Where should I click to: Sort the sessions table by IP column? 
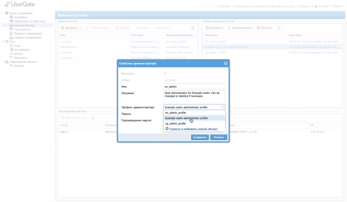pyautogui.click(x=325, y=125)
